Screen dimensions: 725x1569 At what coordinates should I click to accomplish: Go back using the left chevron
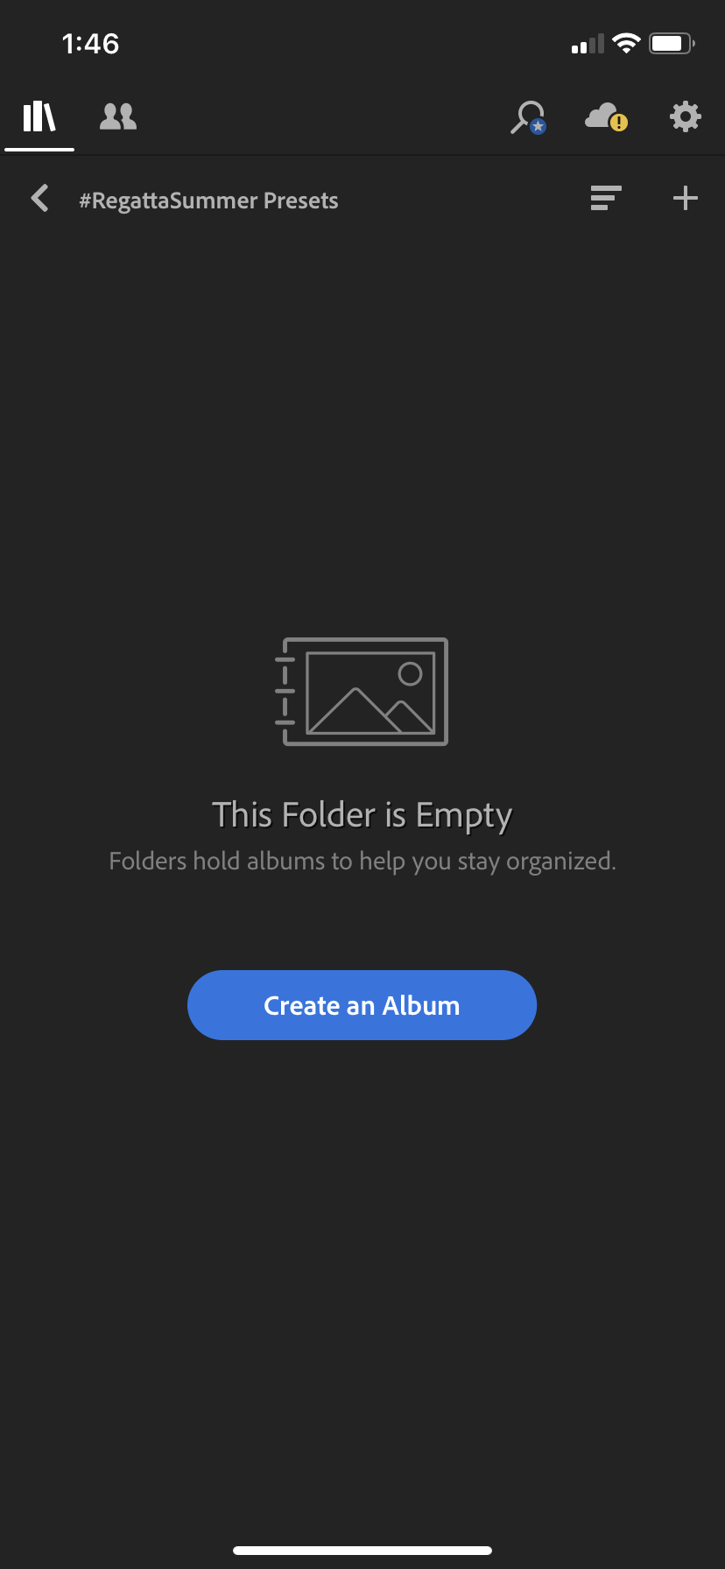pyautogui.click(x=39, y=198)
